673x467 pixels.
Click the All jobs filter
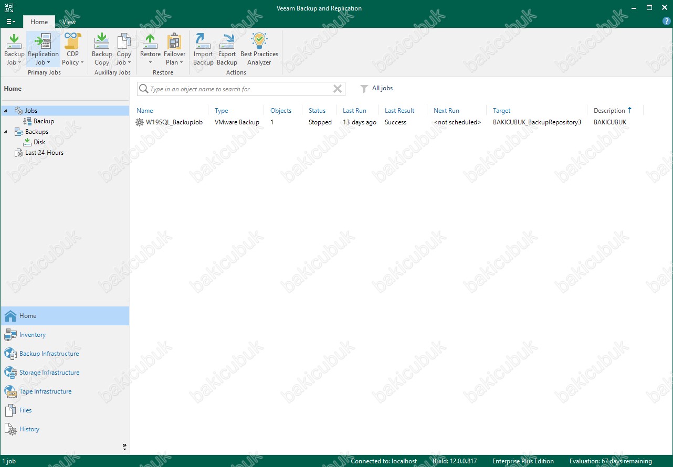coord(382,88)
